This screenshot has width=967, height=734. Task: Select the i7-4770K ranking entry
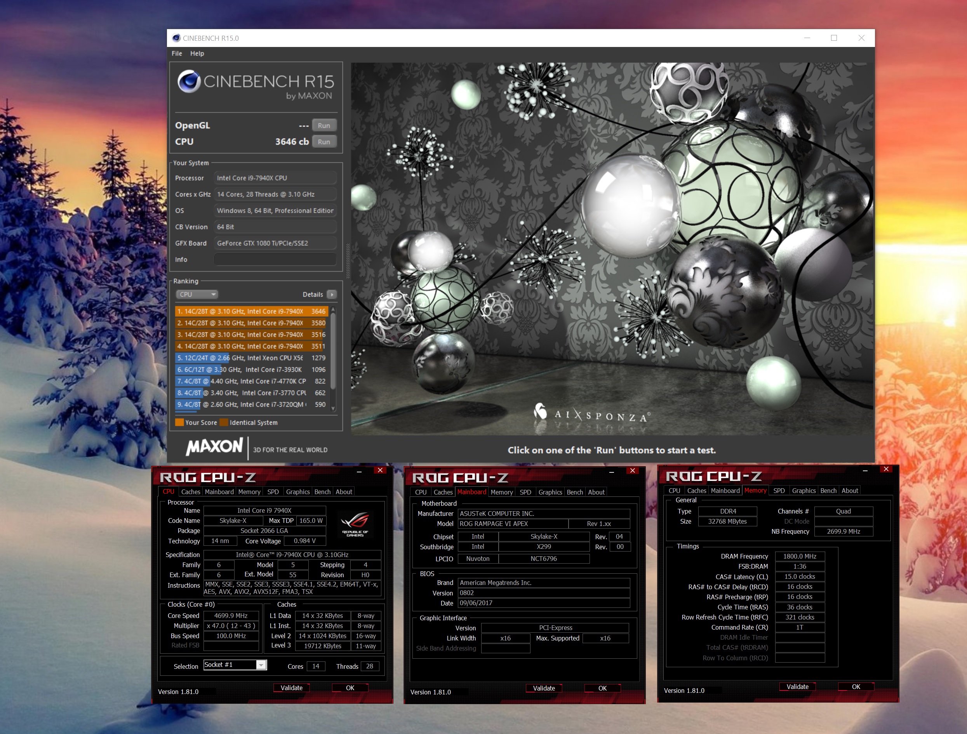251,381
